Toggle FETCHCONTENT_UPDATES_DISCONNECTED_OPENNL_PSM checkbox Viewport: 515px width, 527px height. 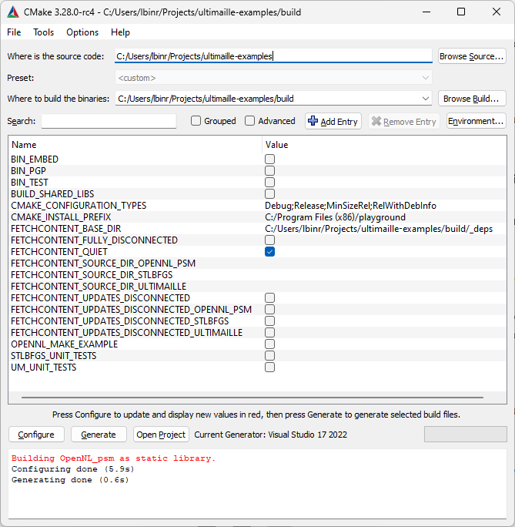(269, 310)
